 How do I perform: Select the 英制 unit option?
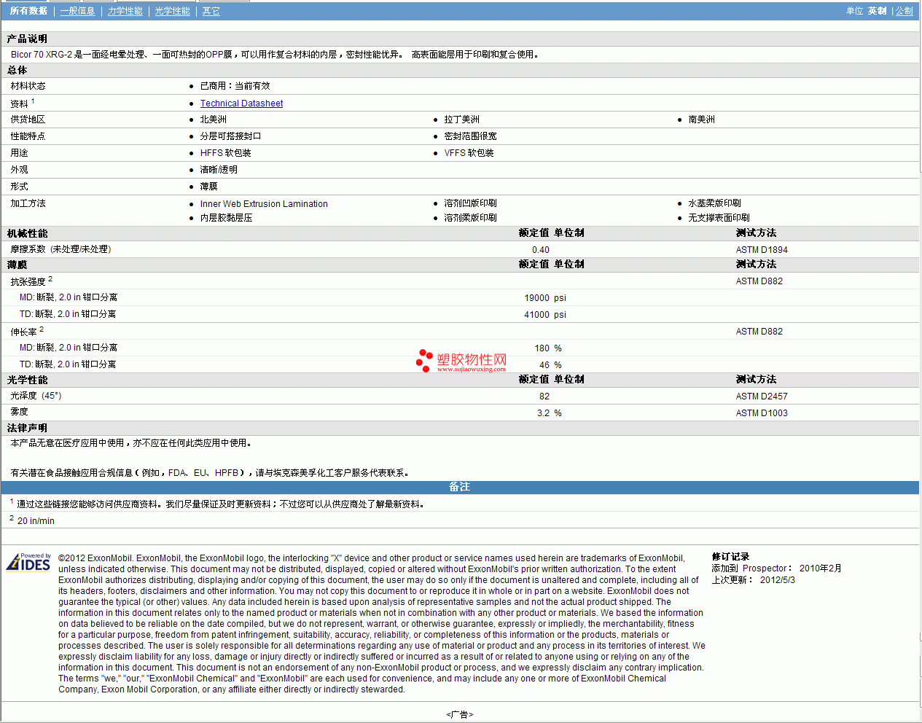[878, 11]
